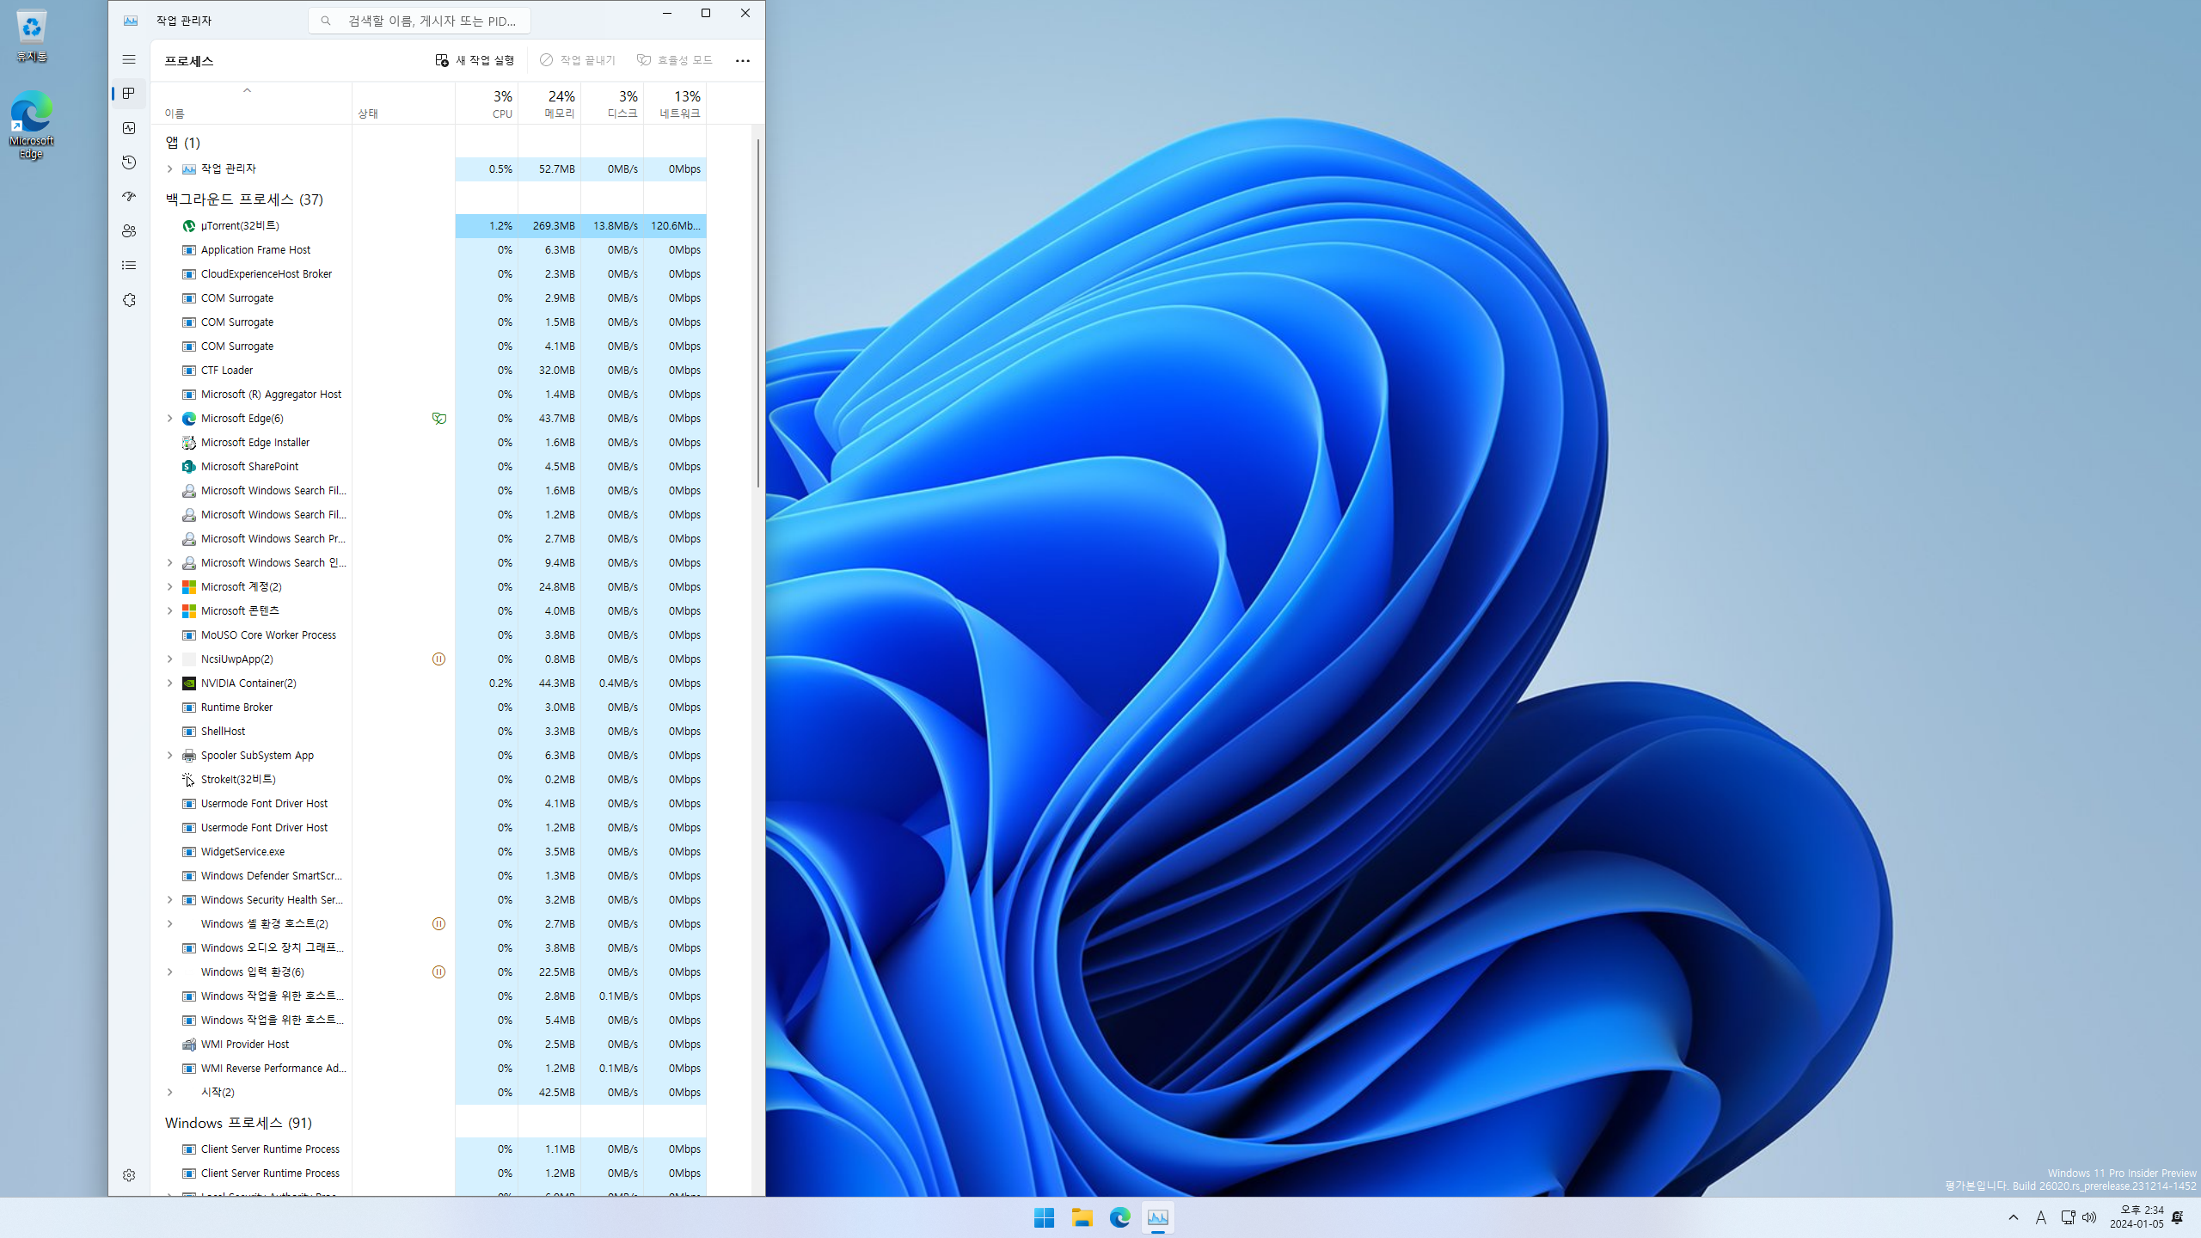The height and width of the screenshot is (1238, 2201).
Task: Open the Performance sidebar icon
Action: [129, 128]
